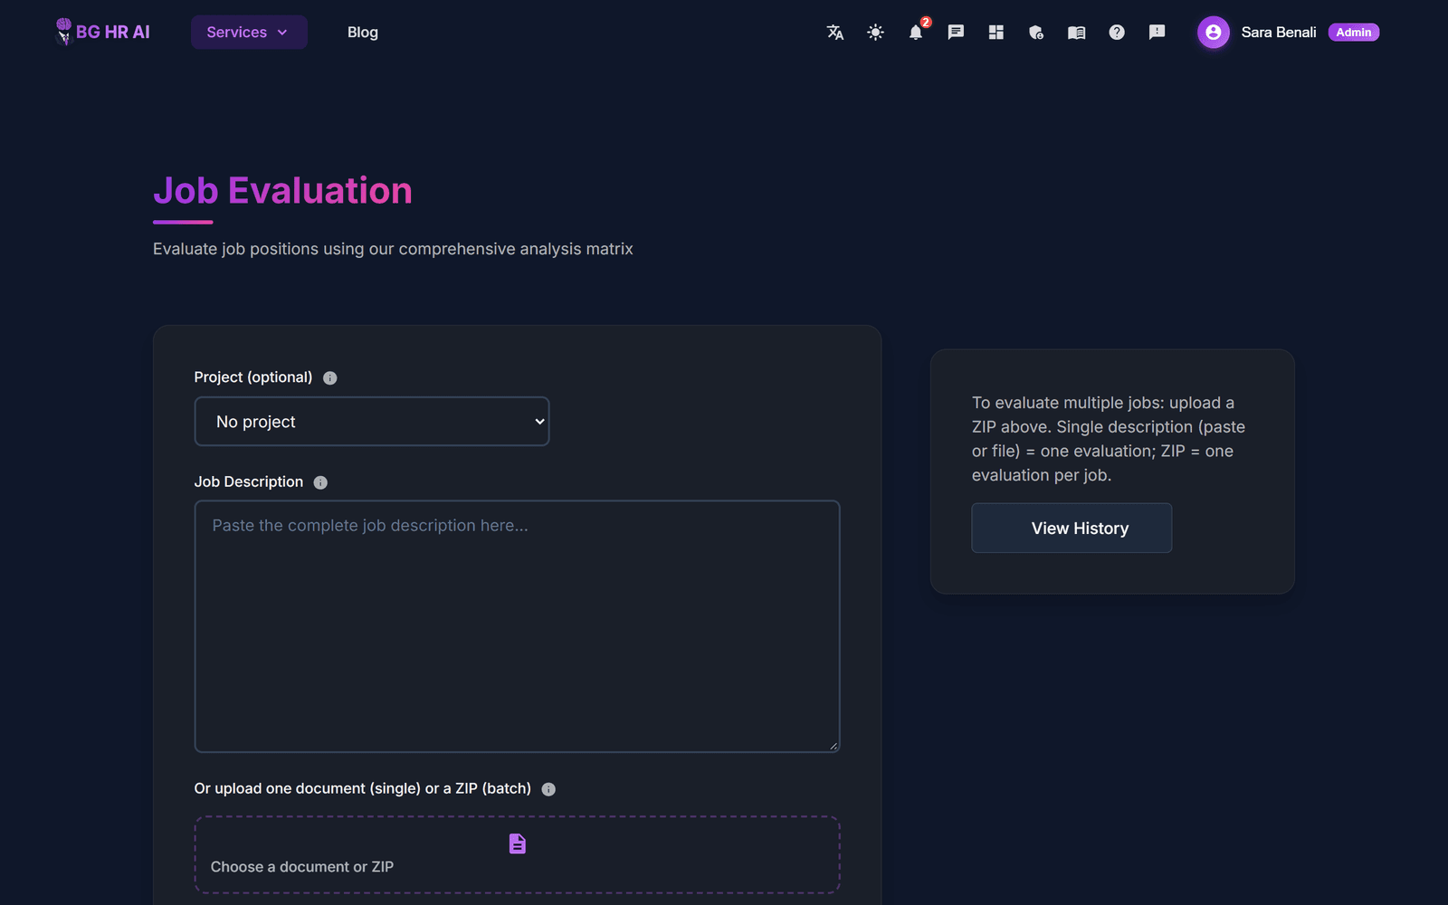This screenshot has height=905, width=1448.
Task: Click the textarea resize handle corner
Action: tap(834, 746)
